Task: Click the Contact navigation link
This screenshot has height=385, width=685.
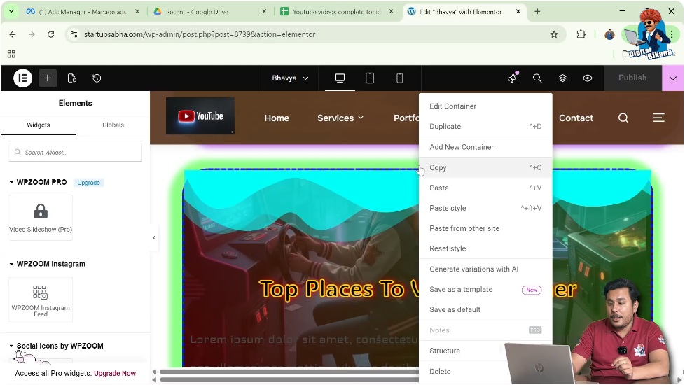Action: tap(576, 118)
